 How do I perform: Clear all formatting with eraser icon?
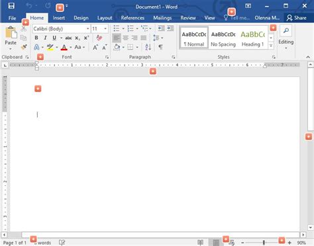click(99, 38)
